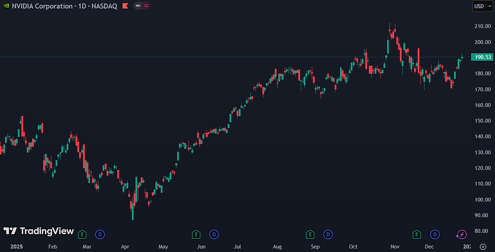Image resolution: width=495 pixels, height=252 pixels.
Task: Click the 140.00 price axis label
Action: 483,137
